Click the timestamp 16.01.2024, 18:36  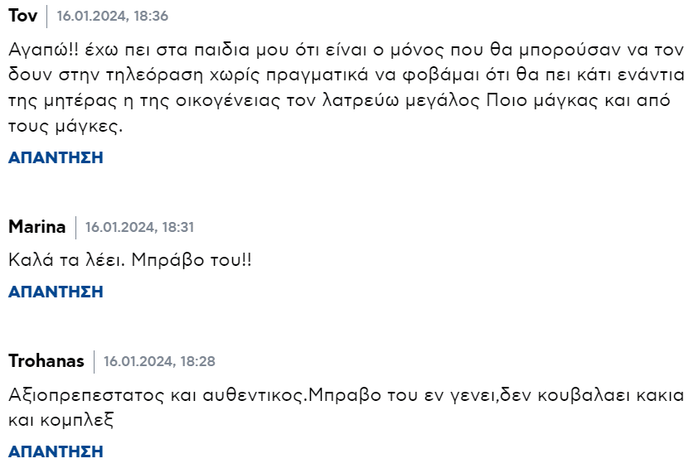point(112,17)
